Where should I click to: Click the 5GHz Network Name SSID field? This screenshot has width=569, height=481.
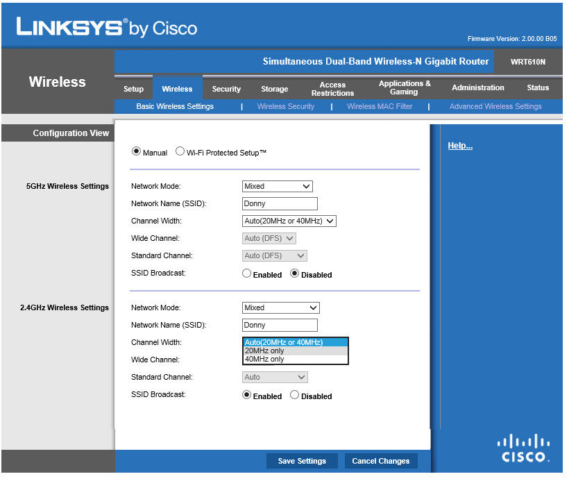click(280, 203)
